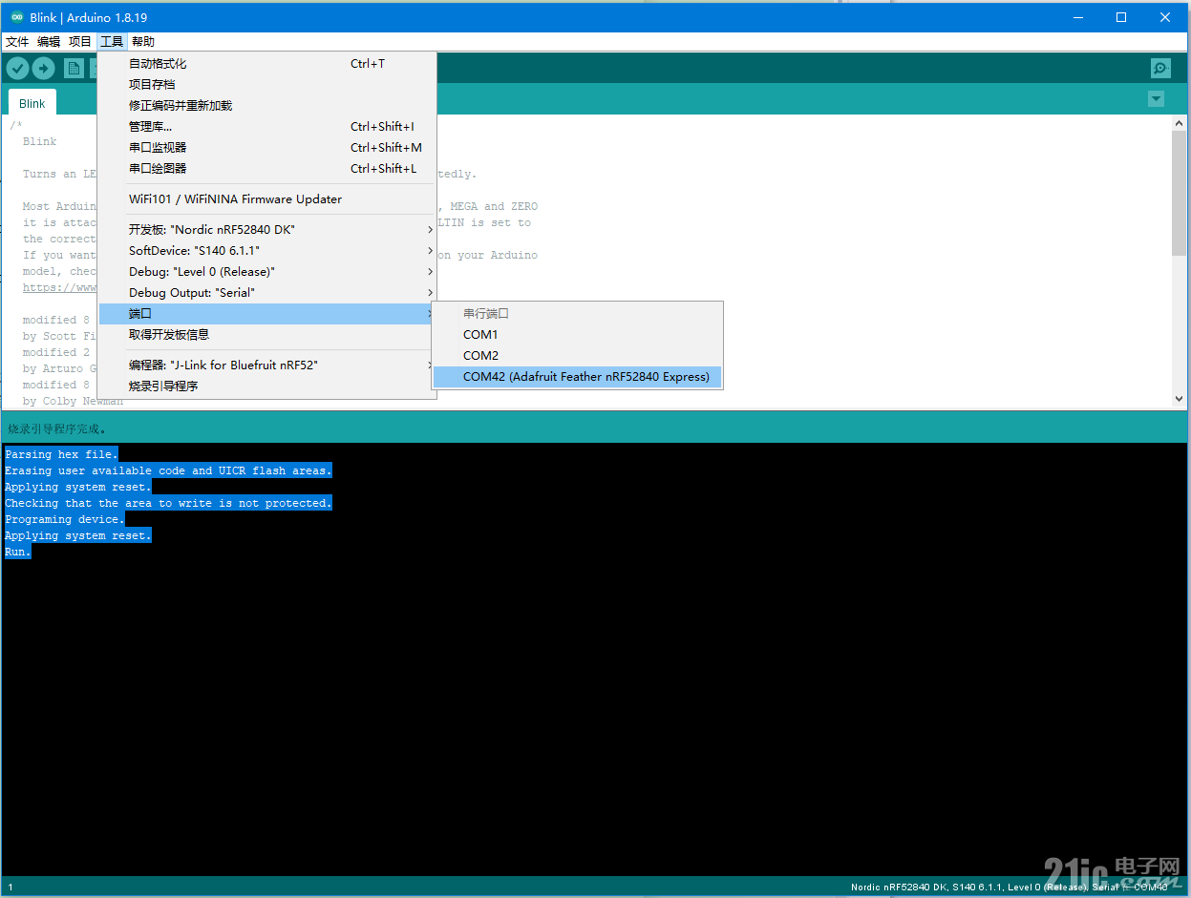Open 管理库... from the menu
This screenshot has height=898, width=1191.
(267, 127)
